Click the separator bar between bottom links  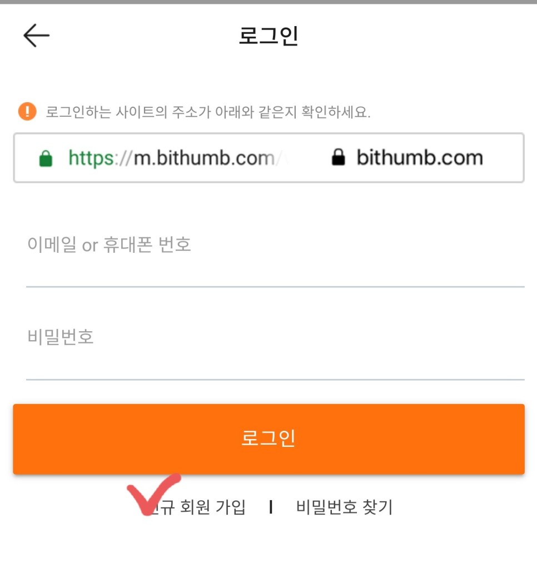pyautogui.click(x=271, y=507)
